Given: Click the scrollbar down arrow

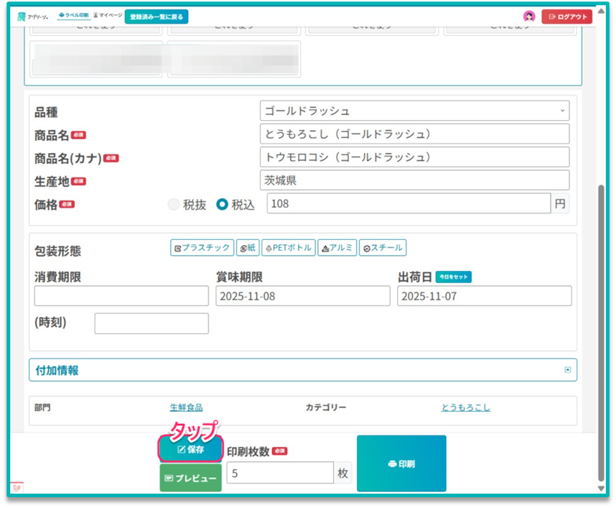Looking at the screenshot, I should (602, 488).
